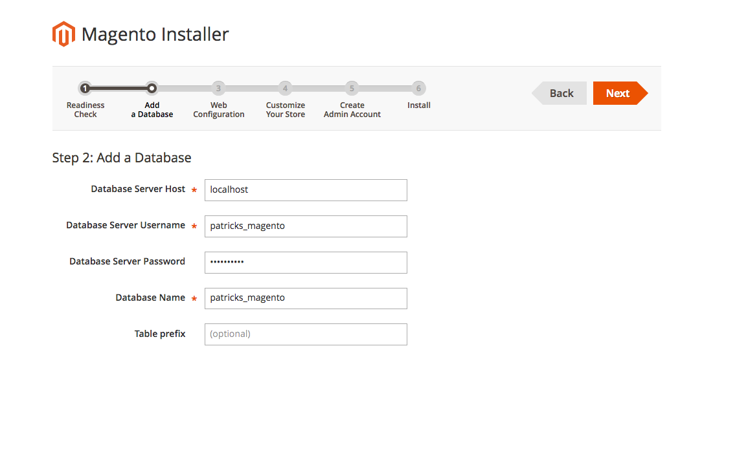Select step 3 Web Configuration circle

click(x=218, y=88)
